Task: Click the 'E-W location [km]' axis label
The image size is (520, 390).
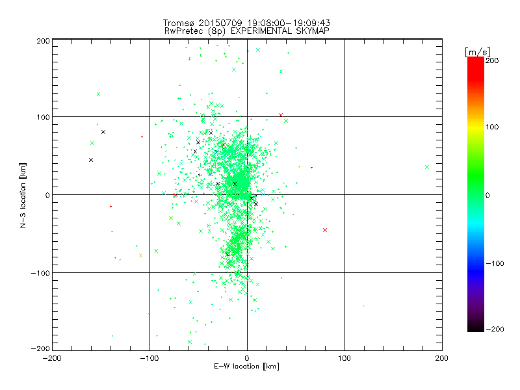Action: 246,366
